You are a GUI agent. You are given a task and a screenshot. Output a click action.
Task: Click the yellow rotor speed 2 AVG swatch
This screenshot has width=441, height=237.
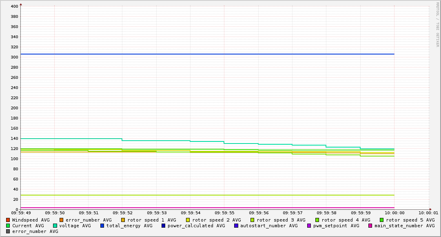188,220
